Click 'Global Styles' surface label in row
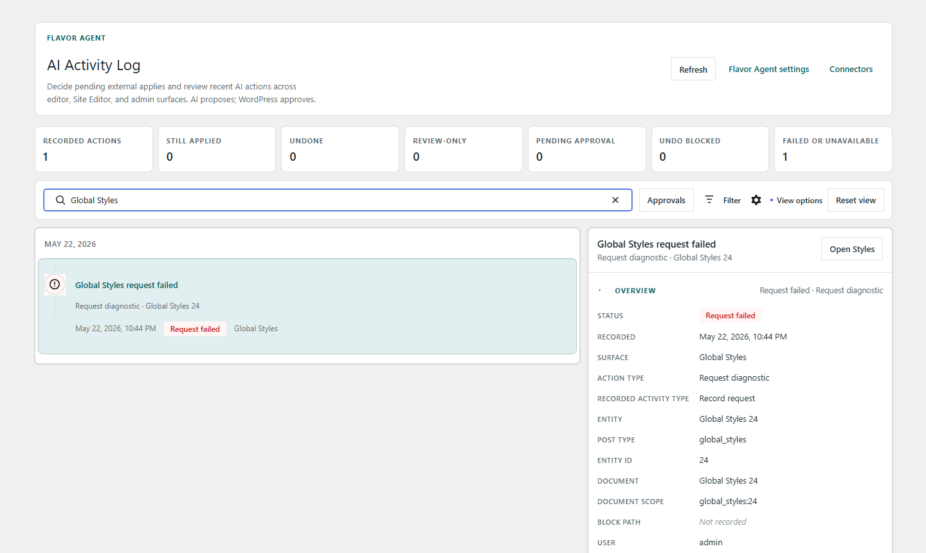Image resolution: width=926 pixels, height=553 pixels. click(256, 329)
